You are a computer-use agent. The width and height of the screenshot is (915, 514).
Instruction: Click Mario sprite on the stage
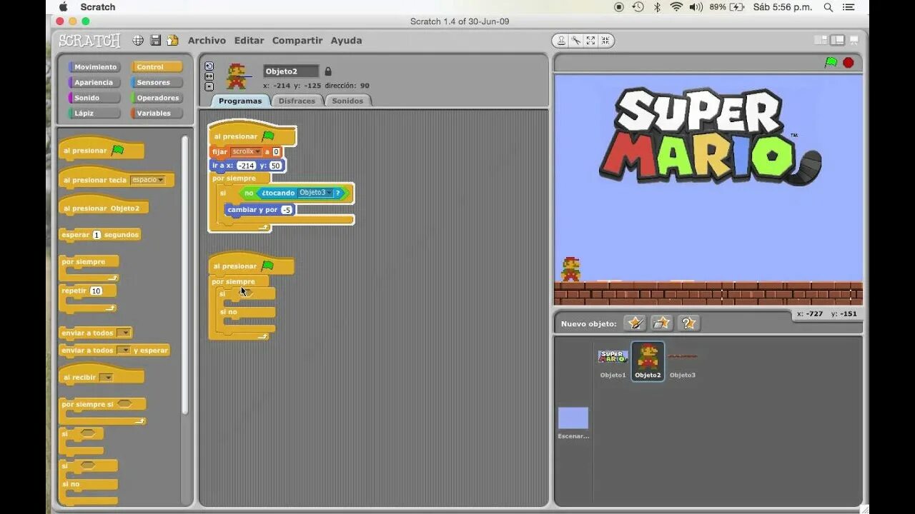pos(570,269)
